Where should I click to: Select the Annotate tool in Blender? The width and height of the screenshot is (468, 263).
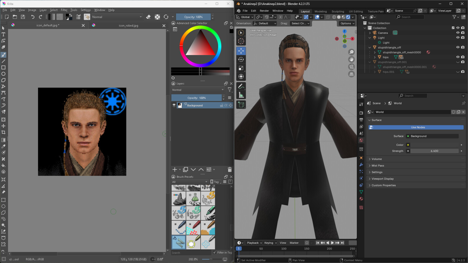pyautogui.click(x=241, y=86)
